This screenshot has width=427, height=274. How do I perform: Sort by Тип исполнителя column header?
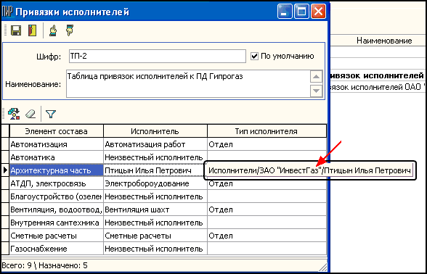(267, 131)
